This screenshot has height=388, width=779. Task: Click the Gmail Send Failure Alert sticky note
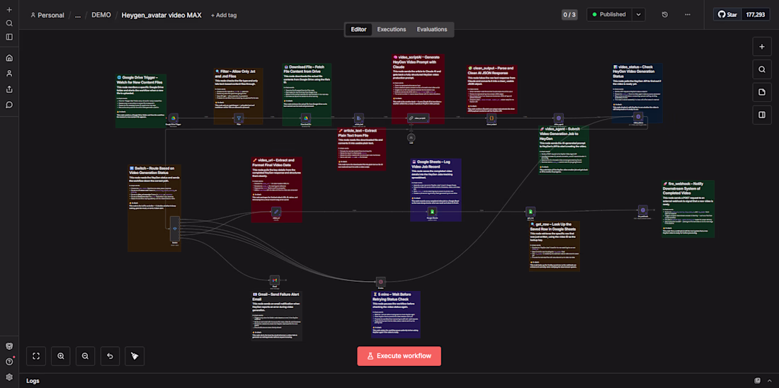tap(277, 316)
